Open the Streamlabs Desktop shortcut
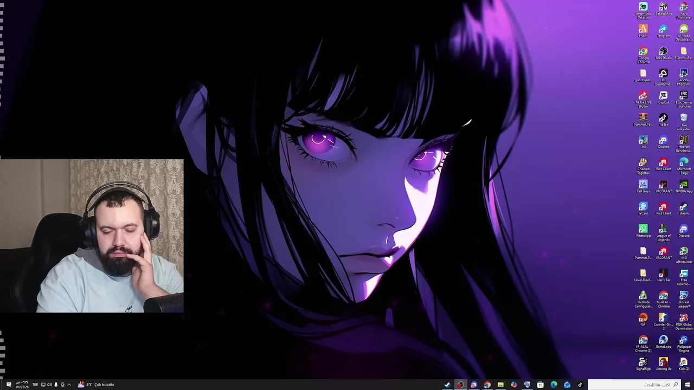The image size is (694, 390). (x=643, y=10)
